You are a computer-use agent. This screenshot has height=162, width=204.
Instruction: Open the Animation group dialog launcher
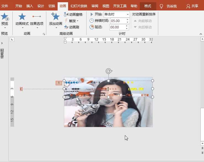[x=44, y=34]
